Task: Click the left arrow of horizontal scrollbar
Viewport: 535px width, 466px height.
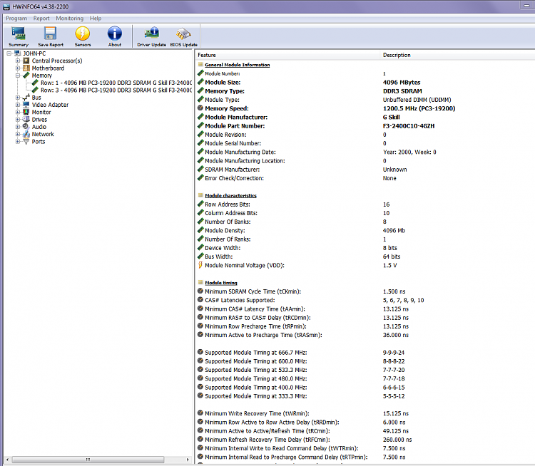Action: (x=7, y=460)
